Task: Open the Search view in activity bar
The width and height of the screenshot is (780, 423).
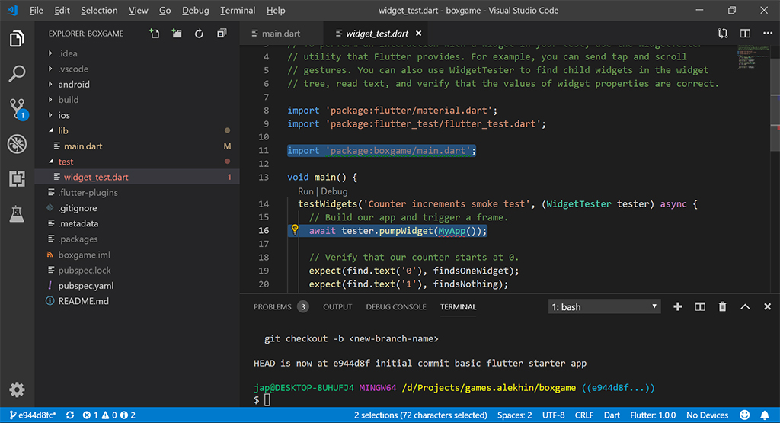Action: tap(17, 74)
